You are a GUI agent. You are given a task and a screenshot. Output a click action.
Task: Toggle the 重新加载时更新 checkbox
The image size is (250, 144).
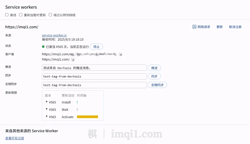click(21, 15)
